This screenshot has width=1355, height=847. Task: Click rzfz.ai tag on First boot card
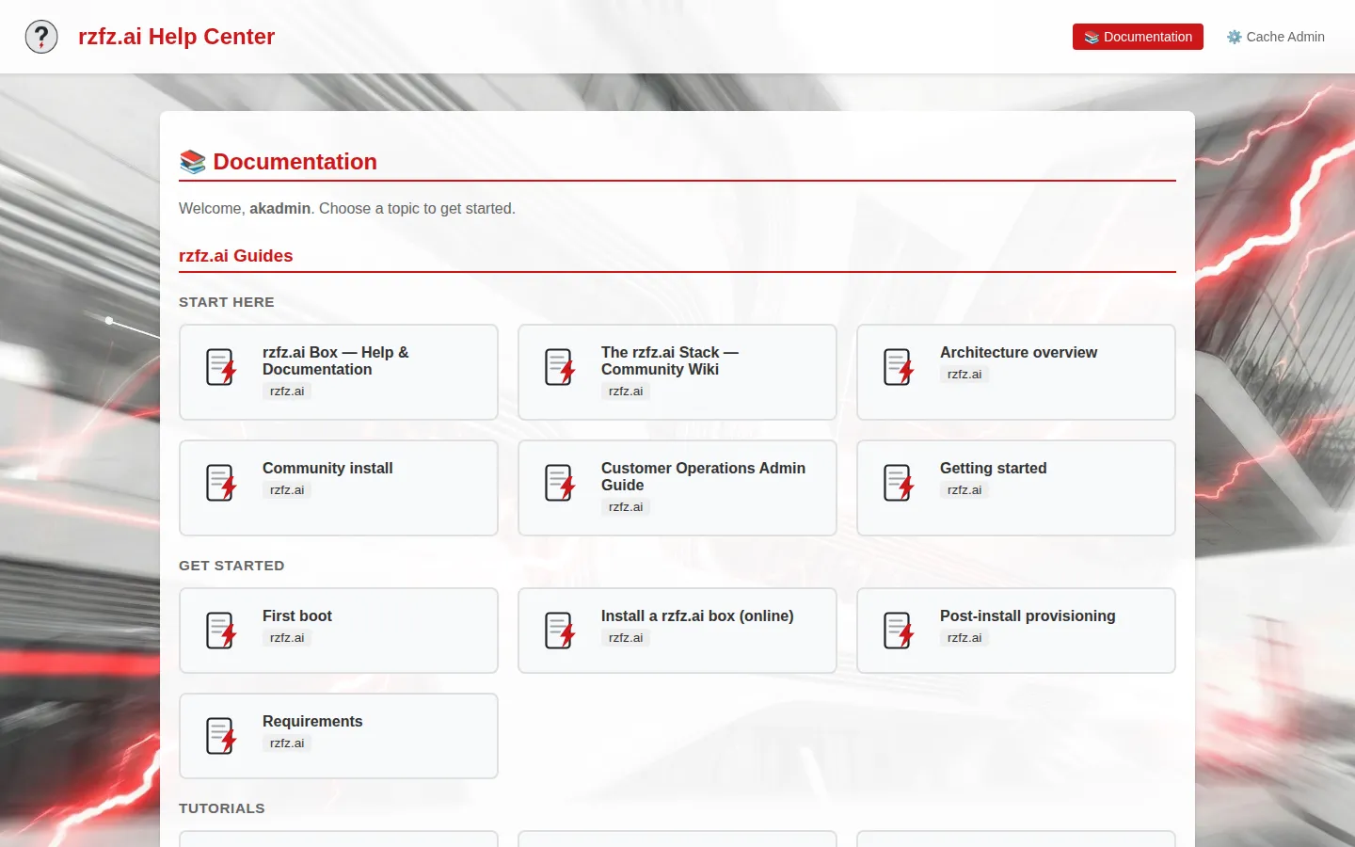pyautogui.click(x=287, y=638)
